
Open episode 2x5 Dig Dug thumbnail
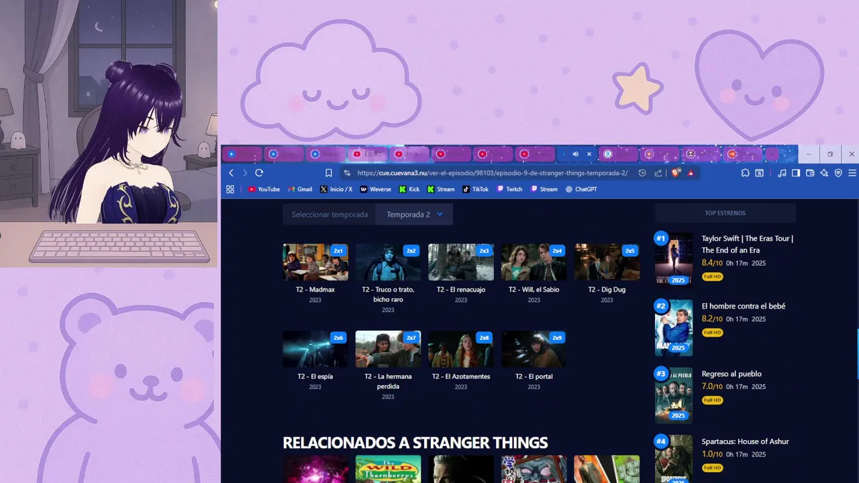(x=607, y=262)
